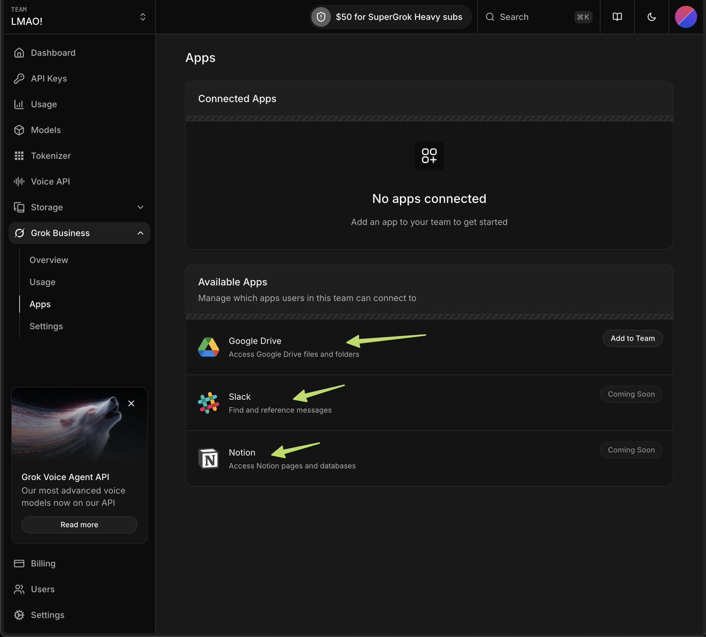Click the shield icon in promo banner
This screenshot has width=706, height=637.
(x=321, y=17)
